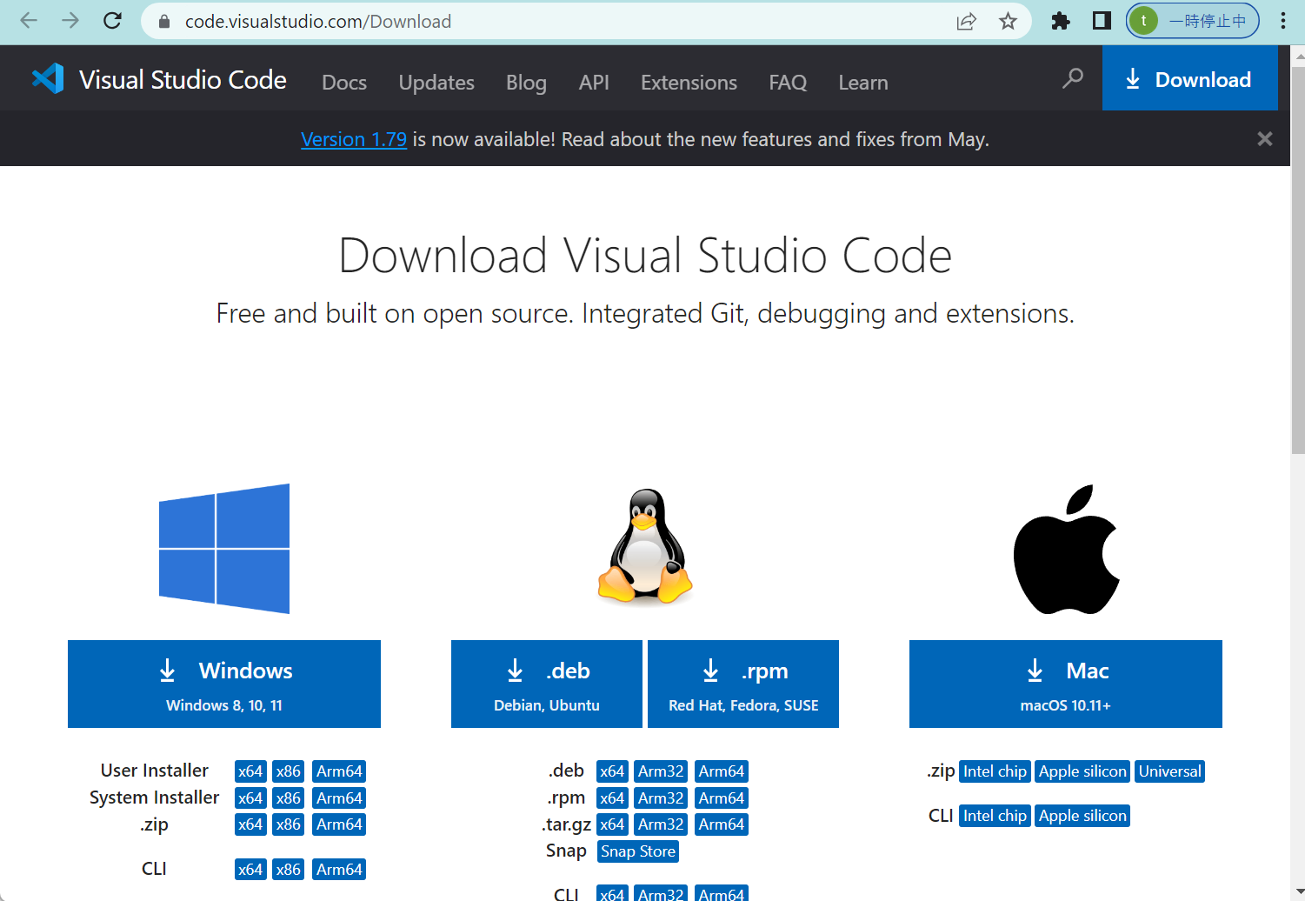Click inside the browser address bar
This screenshot has width=1305, height=901.
tap(522, 21)
